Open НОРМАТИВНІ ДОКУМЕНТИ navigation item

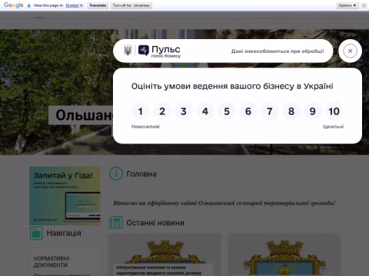[52, 261]
